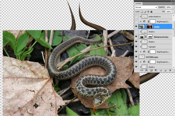Image resolution: width=175 pixels, height=116 pixels.
Task: Click the Layers panel scrollbar thumb
Action: (174, 29)
